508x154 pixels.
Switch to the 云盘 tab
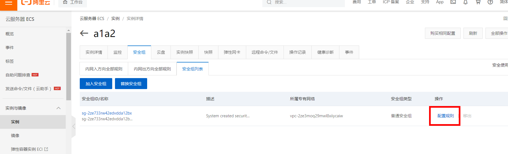(x=161, y=52)
